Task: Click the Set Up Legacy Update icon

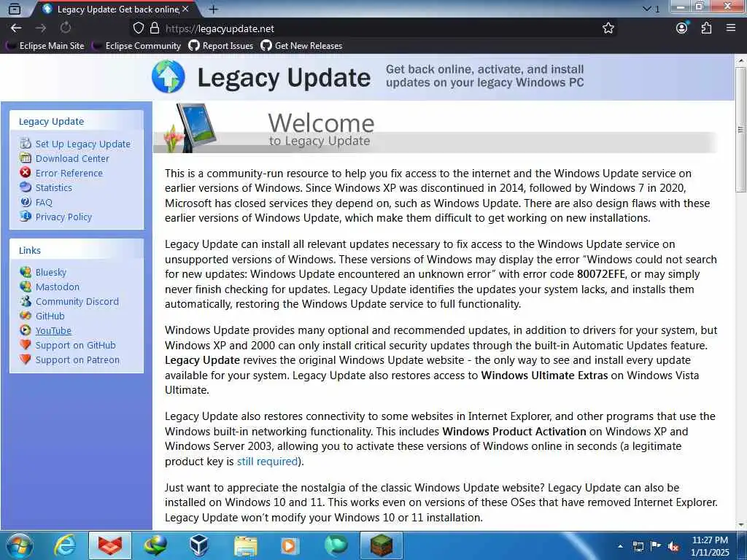Action: 26,144
